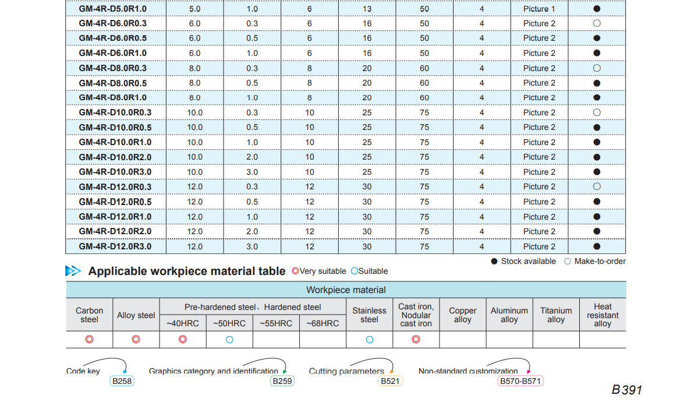Click the Very suitable symbol under Alloy steel

pyautogui.click(x=136, y=339)
